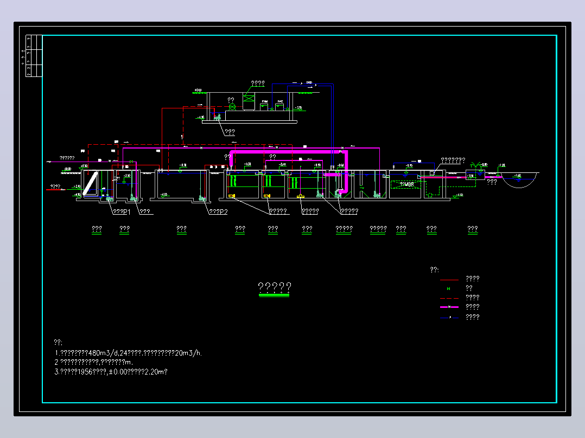Select the crossed-box equipment symbol in equipment room

click(249, 99)
